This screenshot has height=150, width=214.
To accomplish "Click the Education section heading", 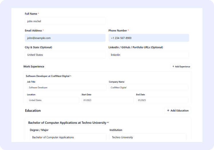I will click(33, 111).
